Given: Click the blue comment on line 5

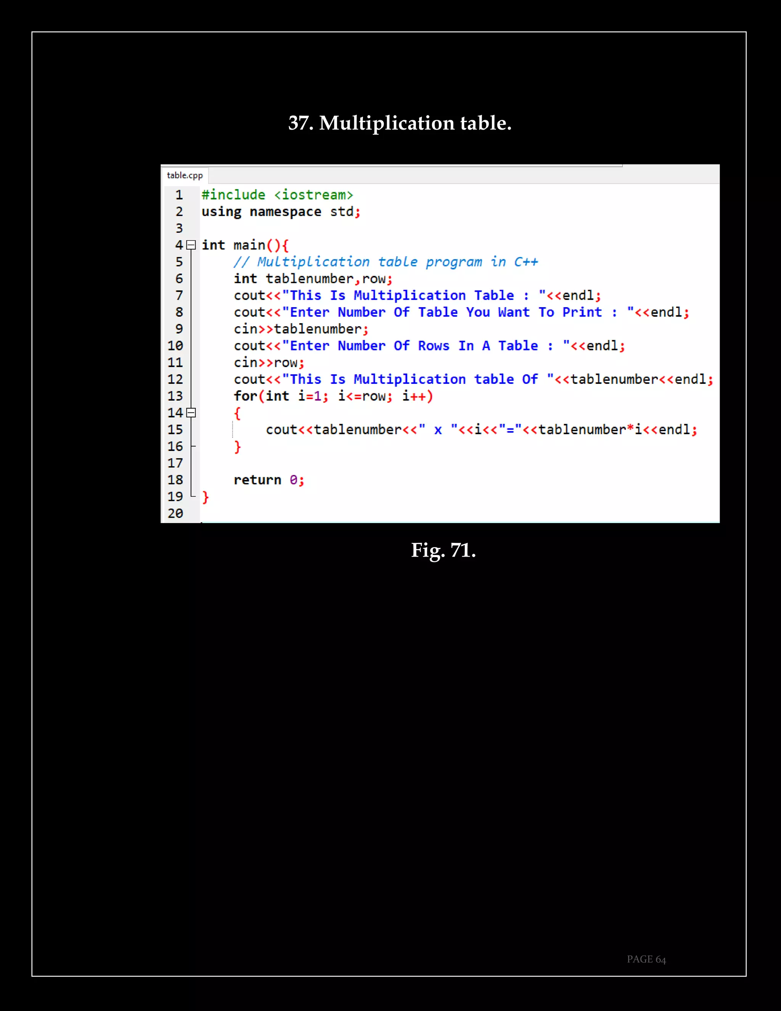Looking at the screenshot, I should click(386, 262).
